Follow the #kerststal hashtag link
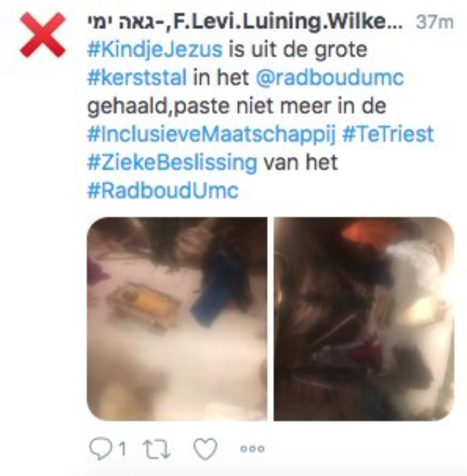This screenshot has height=476, width=467. 137,78
